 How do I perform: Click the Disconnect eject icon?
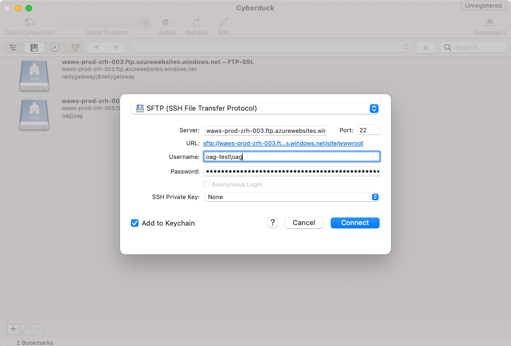[489, 23]
